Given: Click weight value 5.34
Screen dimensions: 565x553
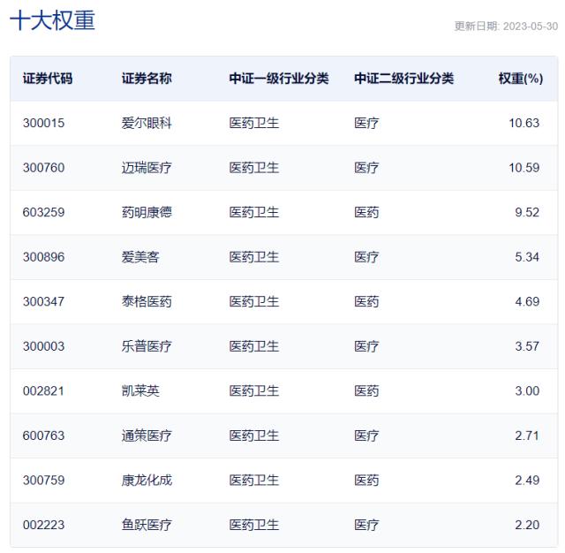Looking at the screenshot, I should pos(527,257).
